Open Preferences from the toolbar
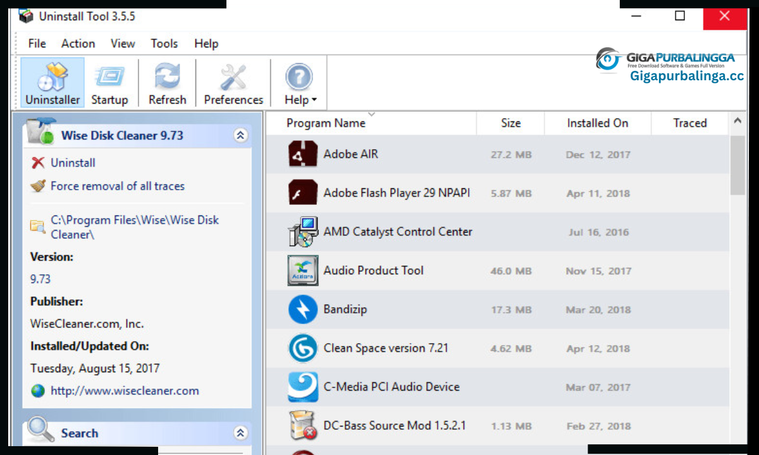Image resolution: width=759 pixels, height=455 pixels. [233, 83]
